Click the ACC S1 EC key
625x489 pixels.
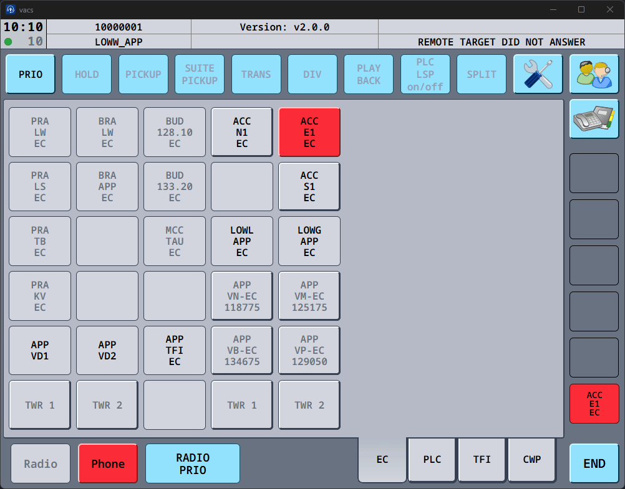(309, 186)
